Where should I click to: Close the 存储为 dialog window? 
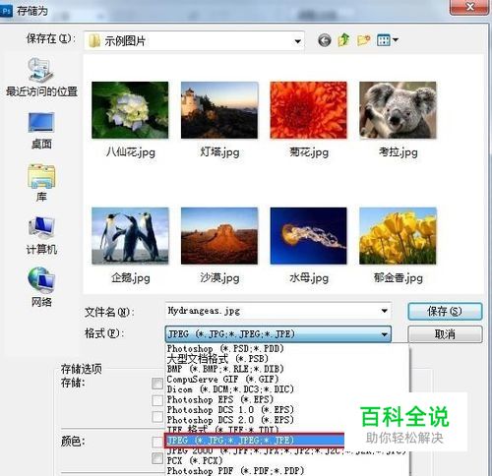(469, 7)
